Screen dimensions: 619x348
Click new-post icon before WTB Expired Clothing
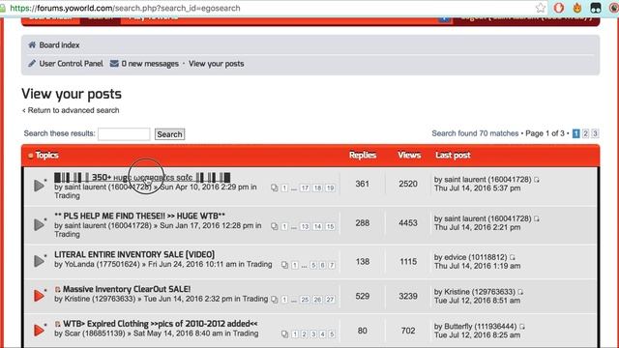tap(58, 324)
